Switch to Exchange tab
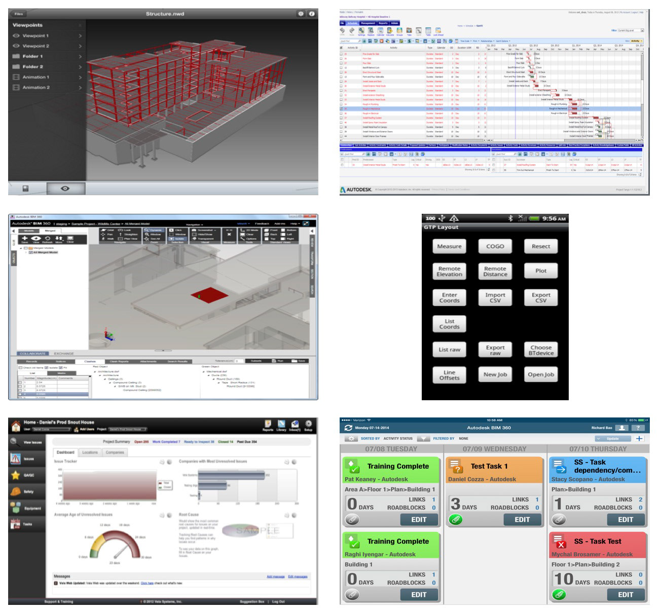 pyautogui.click(x=64, y=354)
